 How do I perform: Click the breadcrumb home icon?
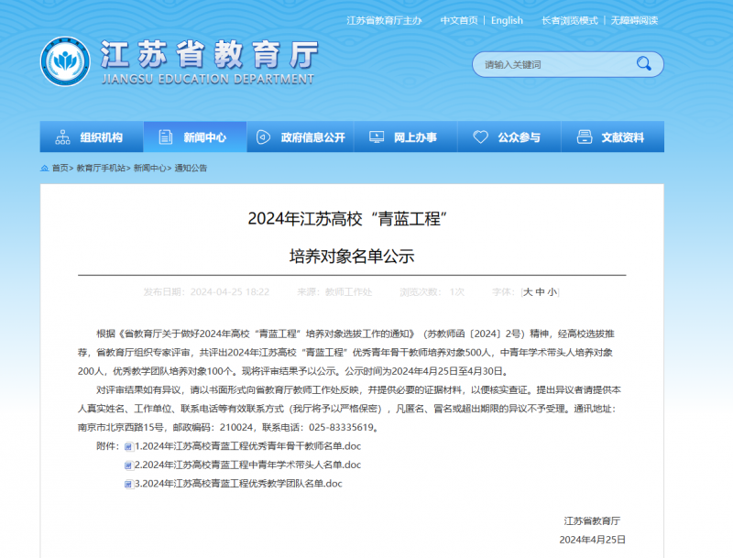tap(45, 169)
